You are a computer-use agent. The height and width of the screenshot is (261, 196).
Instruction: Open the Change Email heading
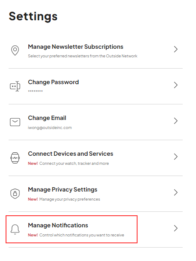coord(47,118)
